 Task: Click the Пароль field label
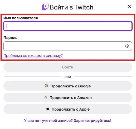[x=10, y=38]
